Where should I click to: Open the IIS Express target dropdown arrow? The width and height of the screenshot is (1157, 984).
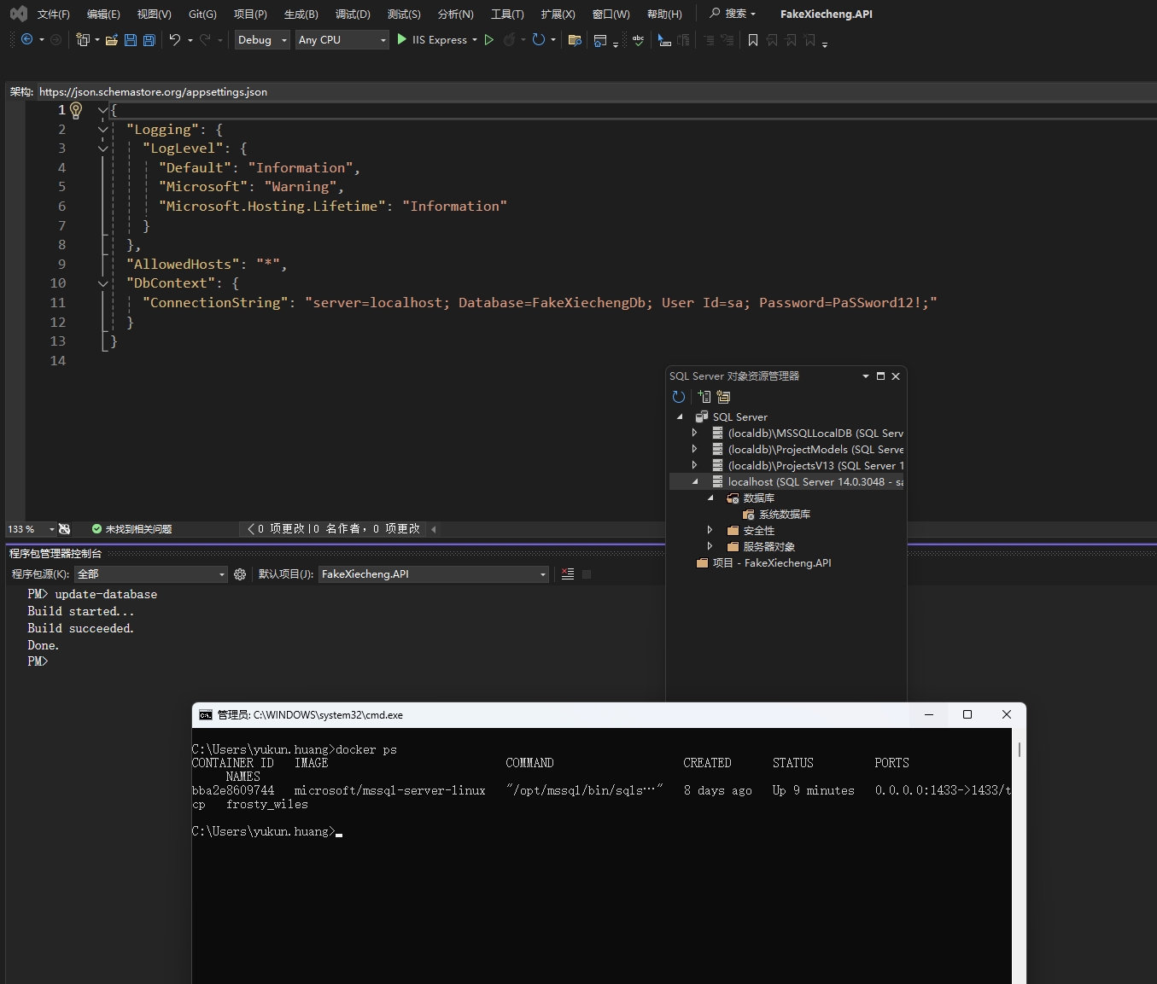[475, 39]
